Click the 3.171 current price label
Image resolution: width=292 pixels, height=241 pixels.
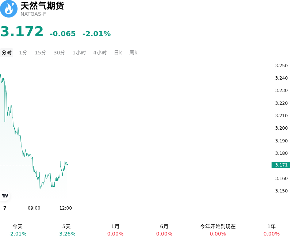click(x=281, y=165)
